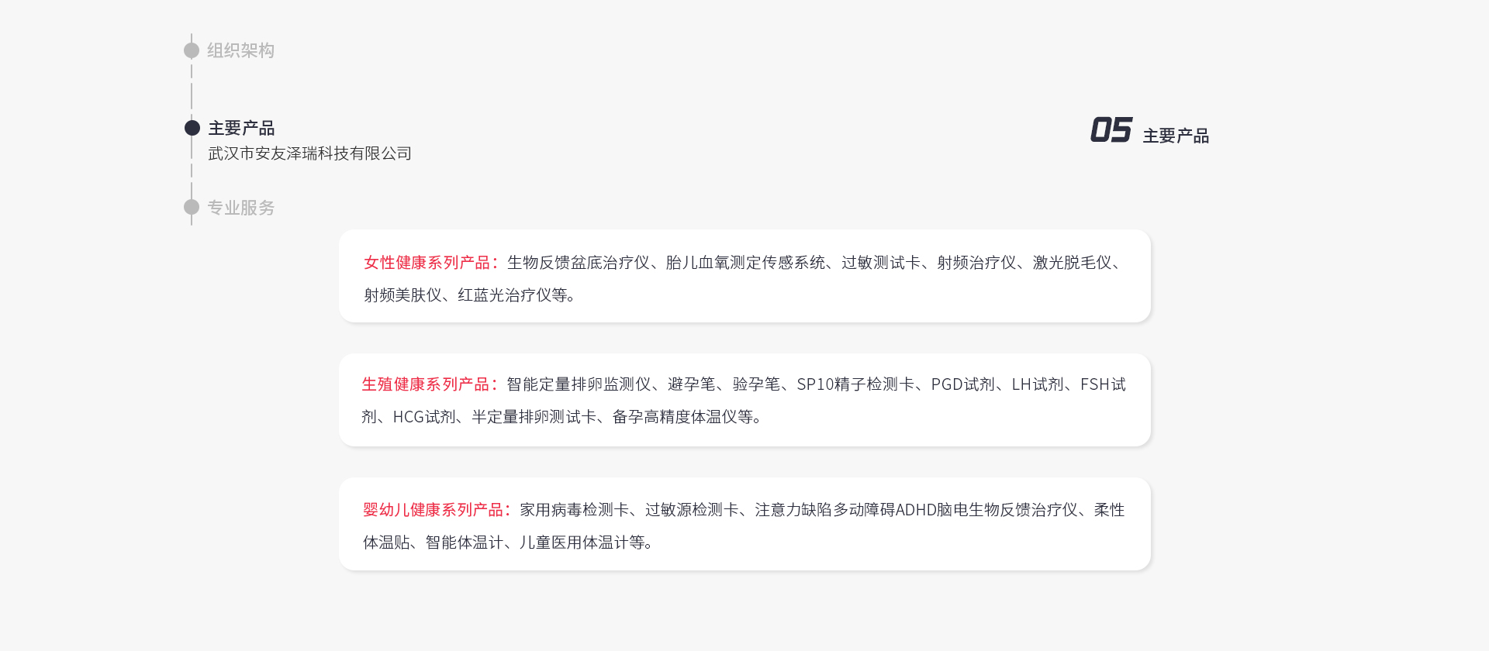Click 胎儿血氧测定传感系统 in the first card
This screenshot has height=651, width=1489.
pyautogui.click(x=745, y=263)
